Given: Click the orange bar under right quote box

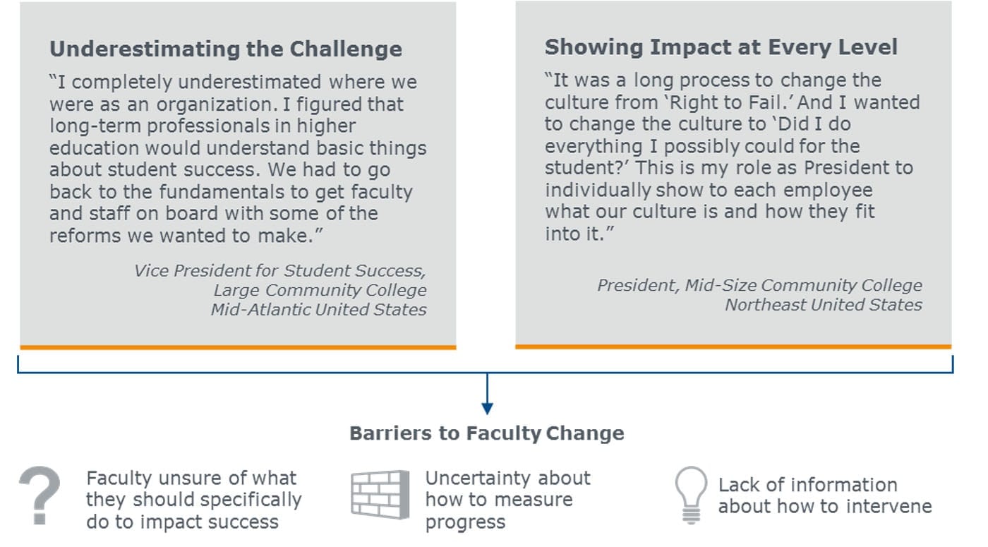Looking at the screenshot, I should pyautogui.click(x=733, y=347).
